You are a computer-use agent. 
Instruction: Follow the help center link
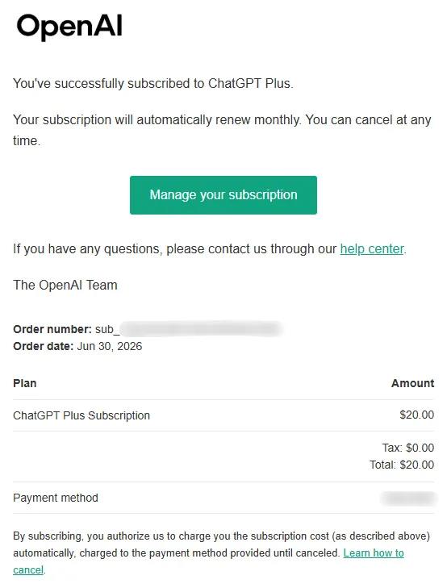372,249
